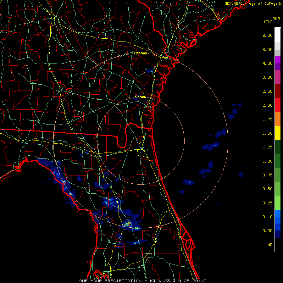
Task: Click the 4.00 legend value
Action: click(268, 63)
